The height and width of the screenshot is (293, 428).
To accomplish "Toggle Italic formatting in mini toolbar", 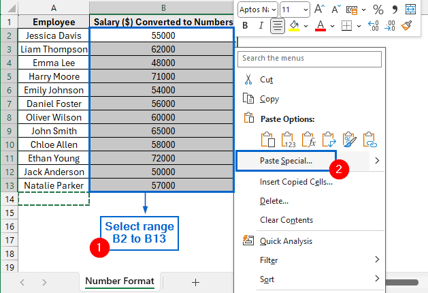I will [261, 26].
